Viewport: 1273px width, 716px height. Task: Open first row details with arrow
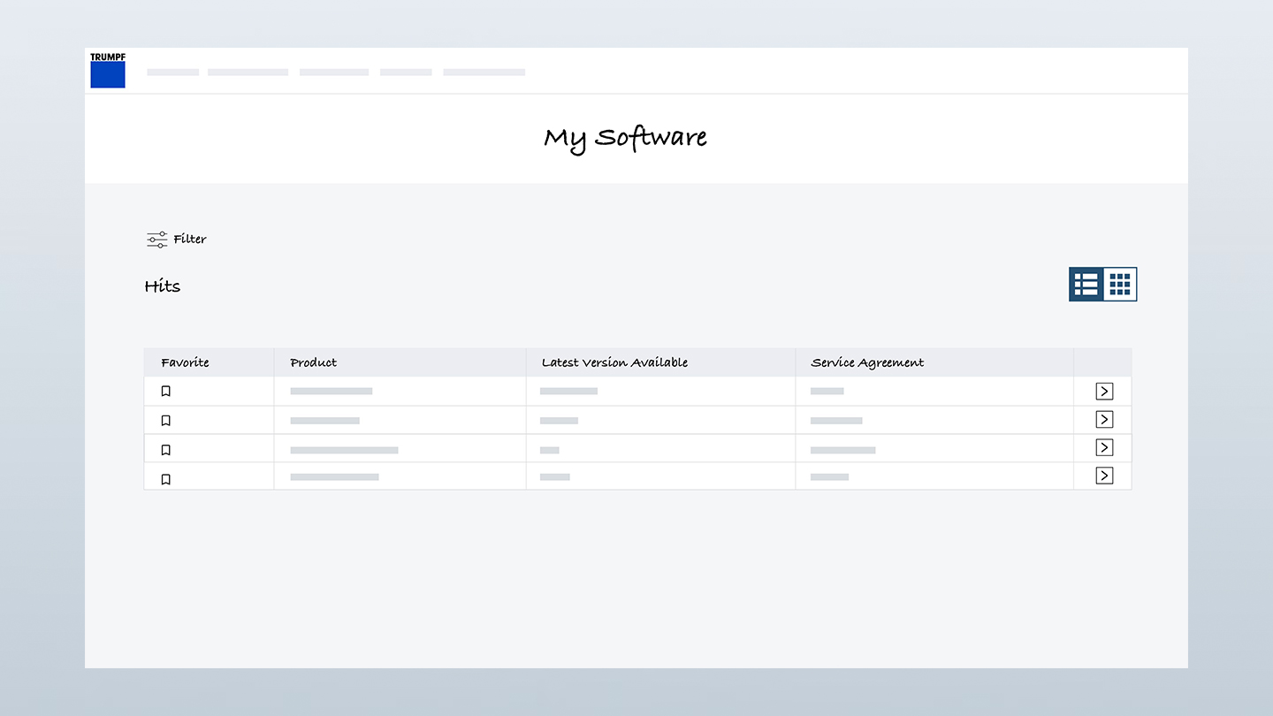(x=1104, y=392)
